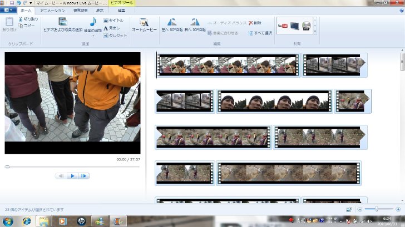Click Audio balance (オーディオ バランス)
This screenshot has width=405, height=227.
click(227, 23)
